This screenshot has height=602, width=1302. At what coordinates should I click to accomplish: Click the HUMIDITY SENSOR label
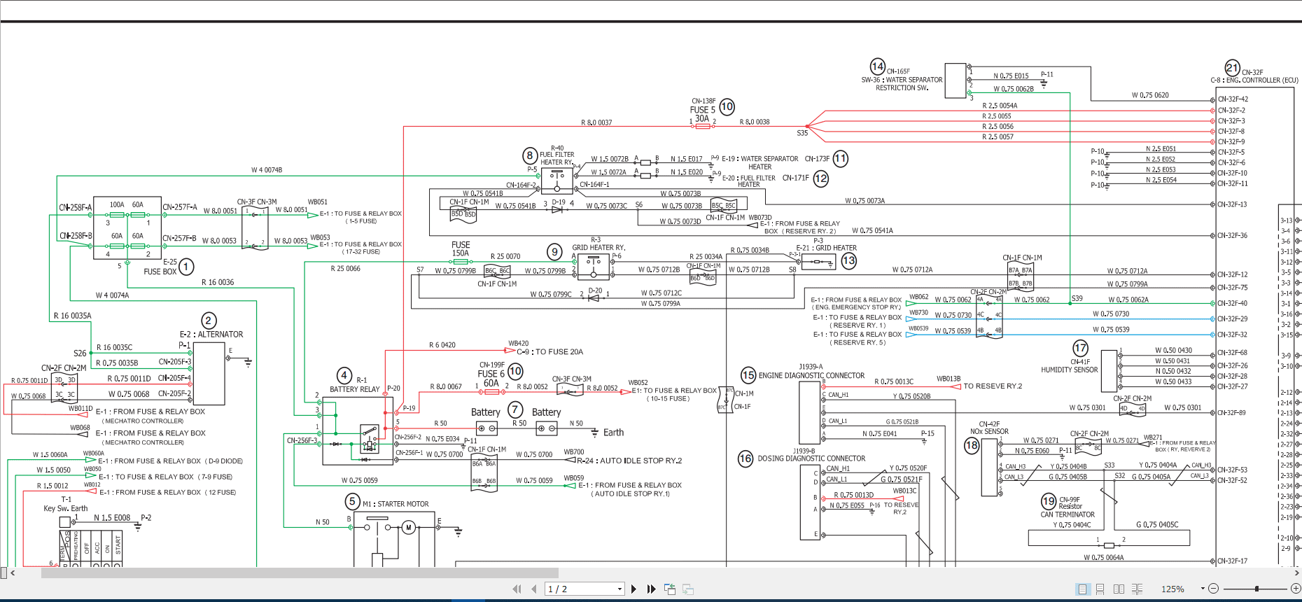click(1069, 370)
